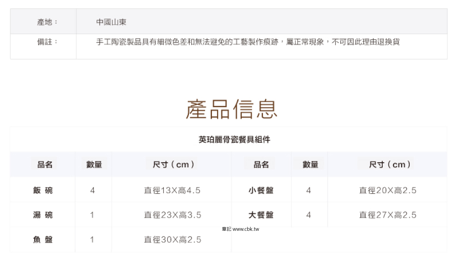The width and height of the screenshot is (453, 260).
Task: Select the 直徑27X高2.5 size cell
Action: coord(387,215)
